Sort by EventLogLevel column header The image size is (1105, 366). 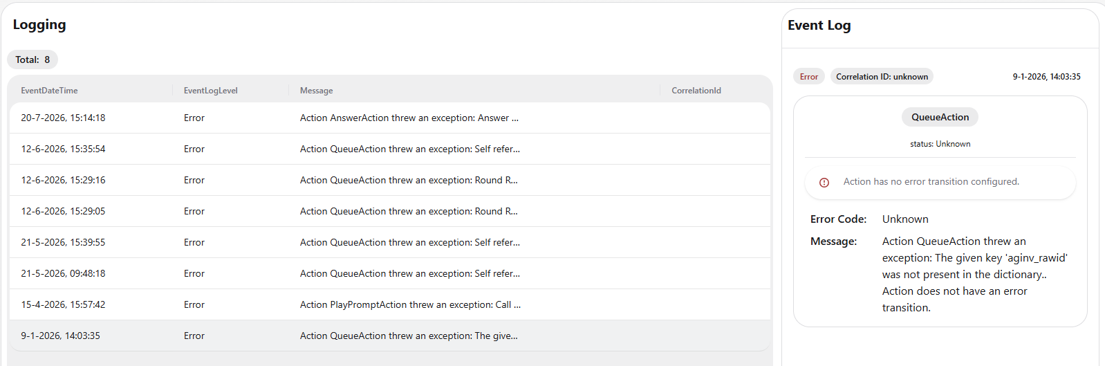(x=211, y=91)
